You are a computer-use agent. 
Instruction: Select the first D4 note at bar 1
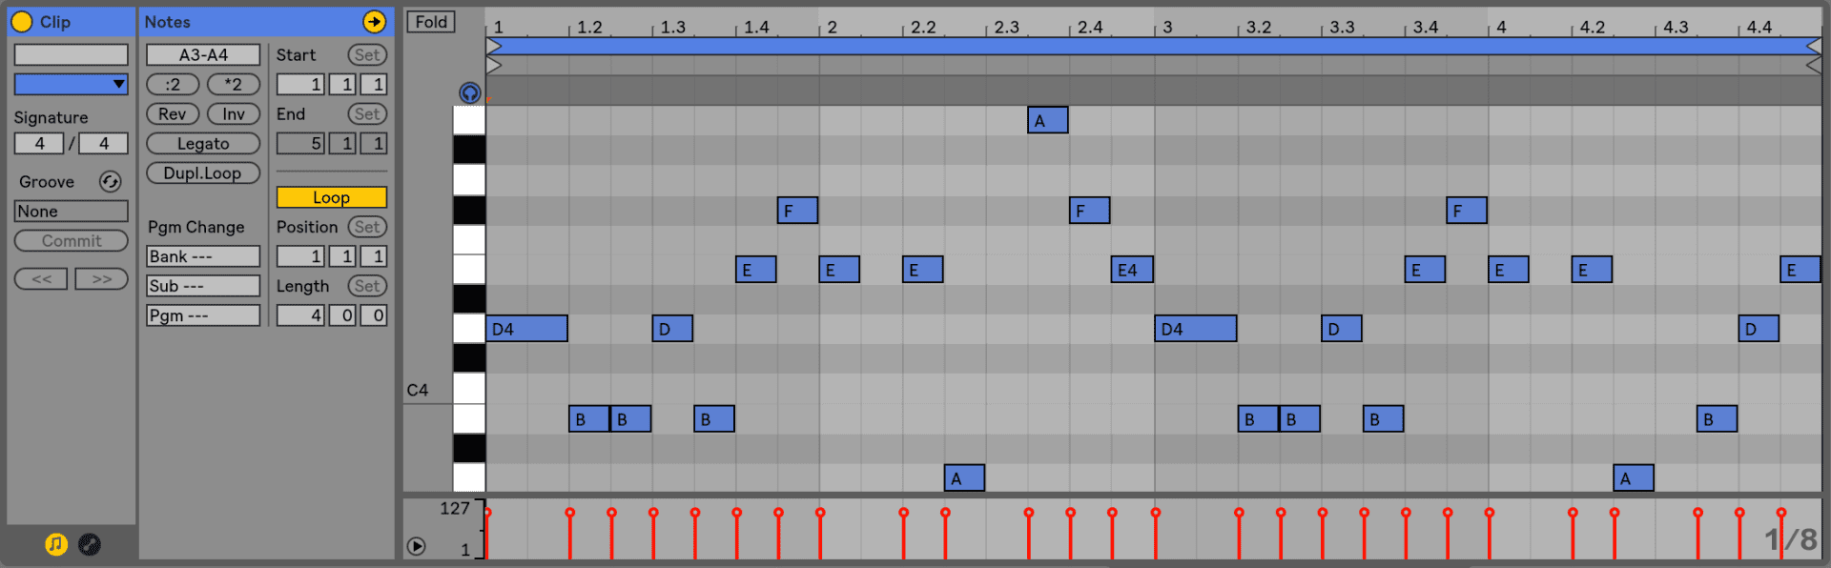(526, 329)
